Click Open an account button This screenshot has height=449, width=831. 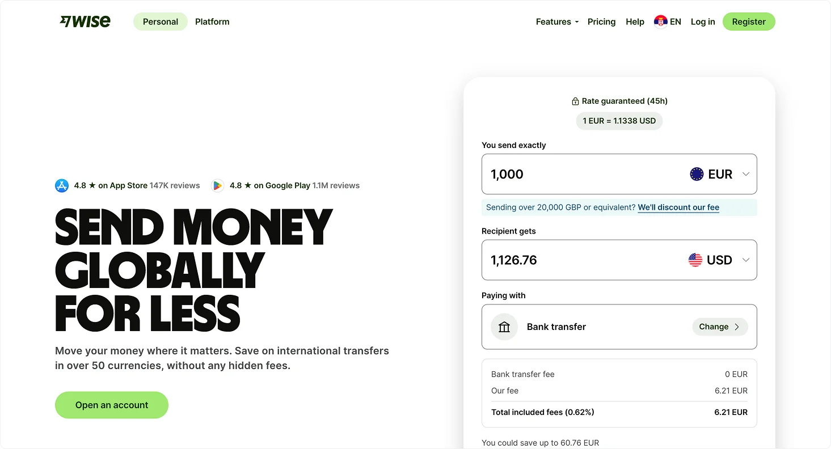click(x=112, y=405)
